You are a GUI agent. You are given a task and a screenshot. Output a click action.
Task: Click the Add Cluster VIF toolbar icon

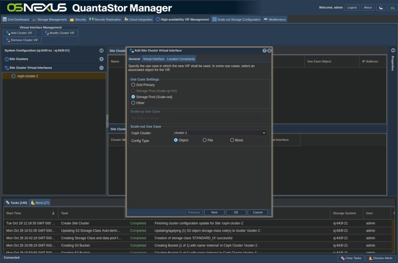[x=8, y=33]
